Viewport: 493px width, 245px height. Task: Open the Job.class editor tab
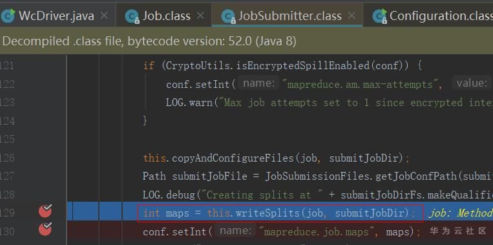(x=167, y=16)
